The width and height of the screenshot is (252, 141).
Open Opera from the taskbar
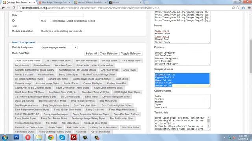[x=28, y=137]
